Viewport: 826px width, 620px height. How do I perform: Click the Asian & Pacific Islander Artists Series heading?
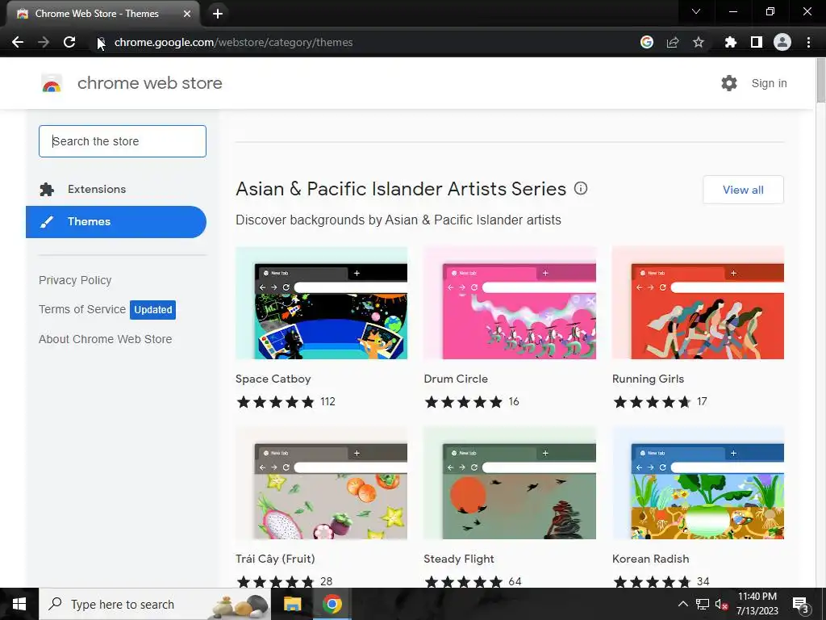point(401,189)
